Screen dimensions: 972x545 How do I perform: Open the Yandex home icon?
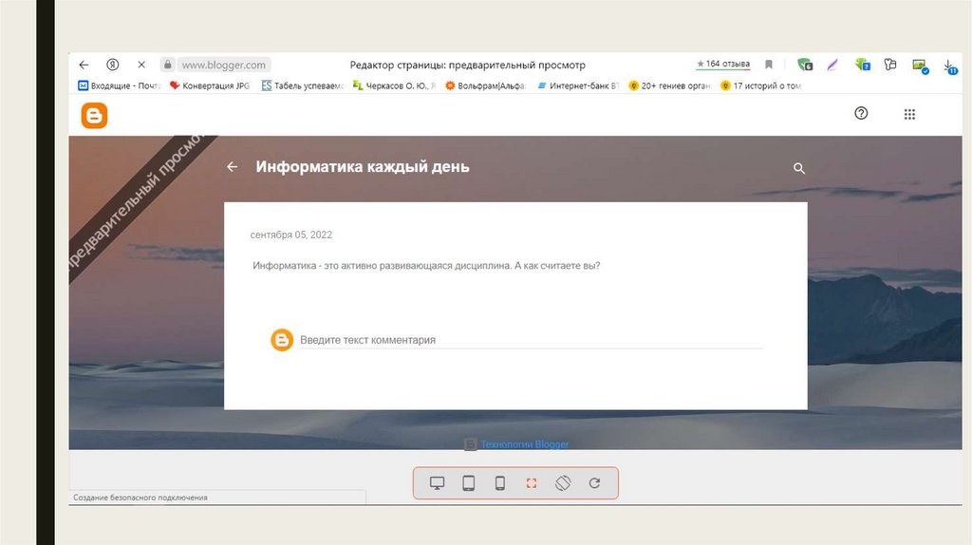[112, 65]
